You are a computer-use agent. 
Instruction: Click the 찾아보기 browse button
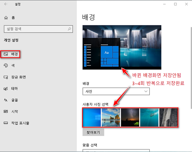93,132
